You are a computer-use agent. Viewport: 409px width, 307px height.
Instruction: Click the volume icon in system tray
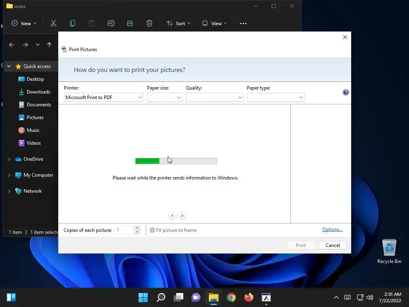click(370, 297)
